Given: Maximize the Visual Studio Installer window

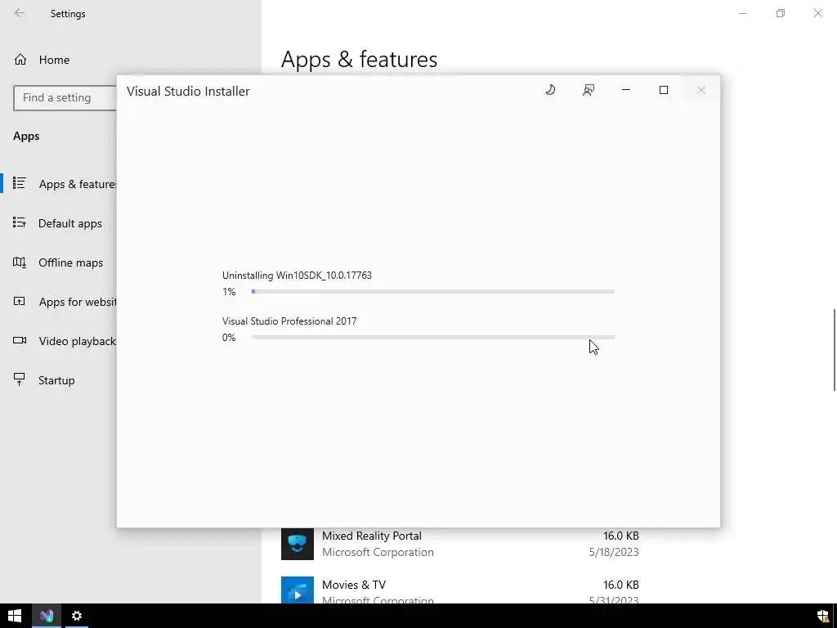Looking at the screenshot, I should pyautogui.click(x=664, y=90).
